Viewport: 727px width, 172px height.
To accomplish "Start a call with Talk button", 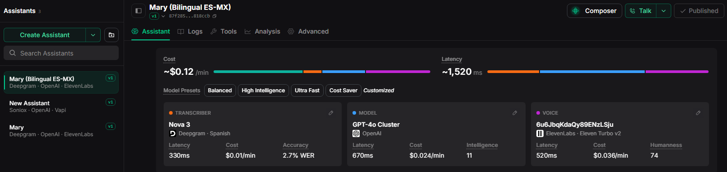I will coord(641,11).
